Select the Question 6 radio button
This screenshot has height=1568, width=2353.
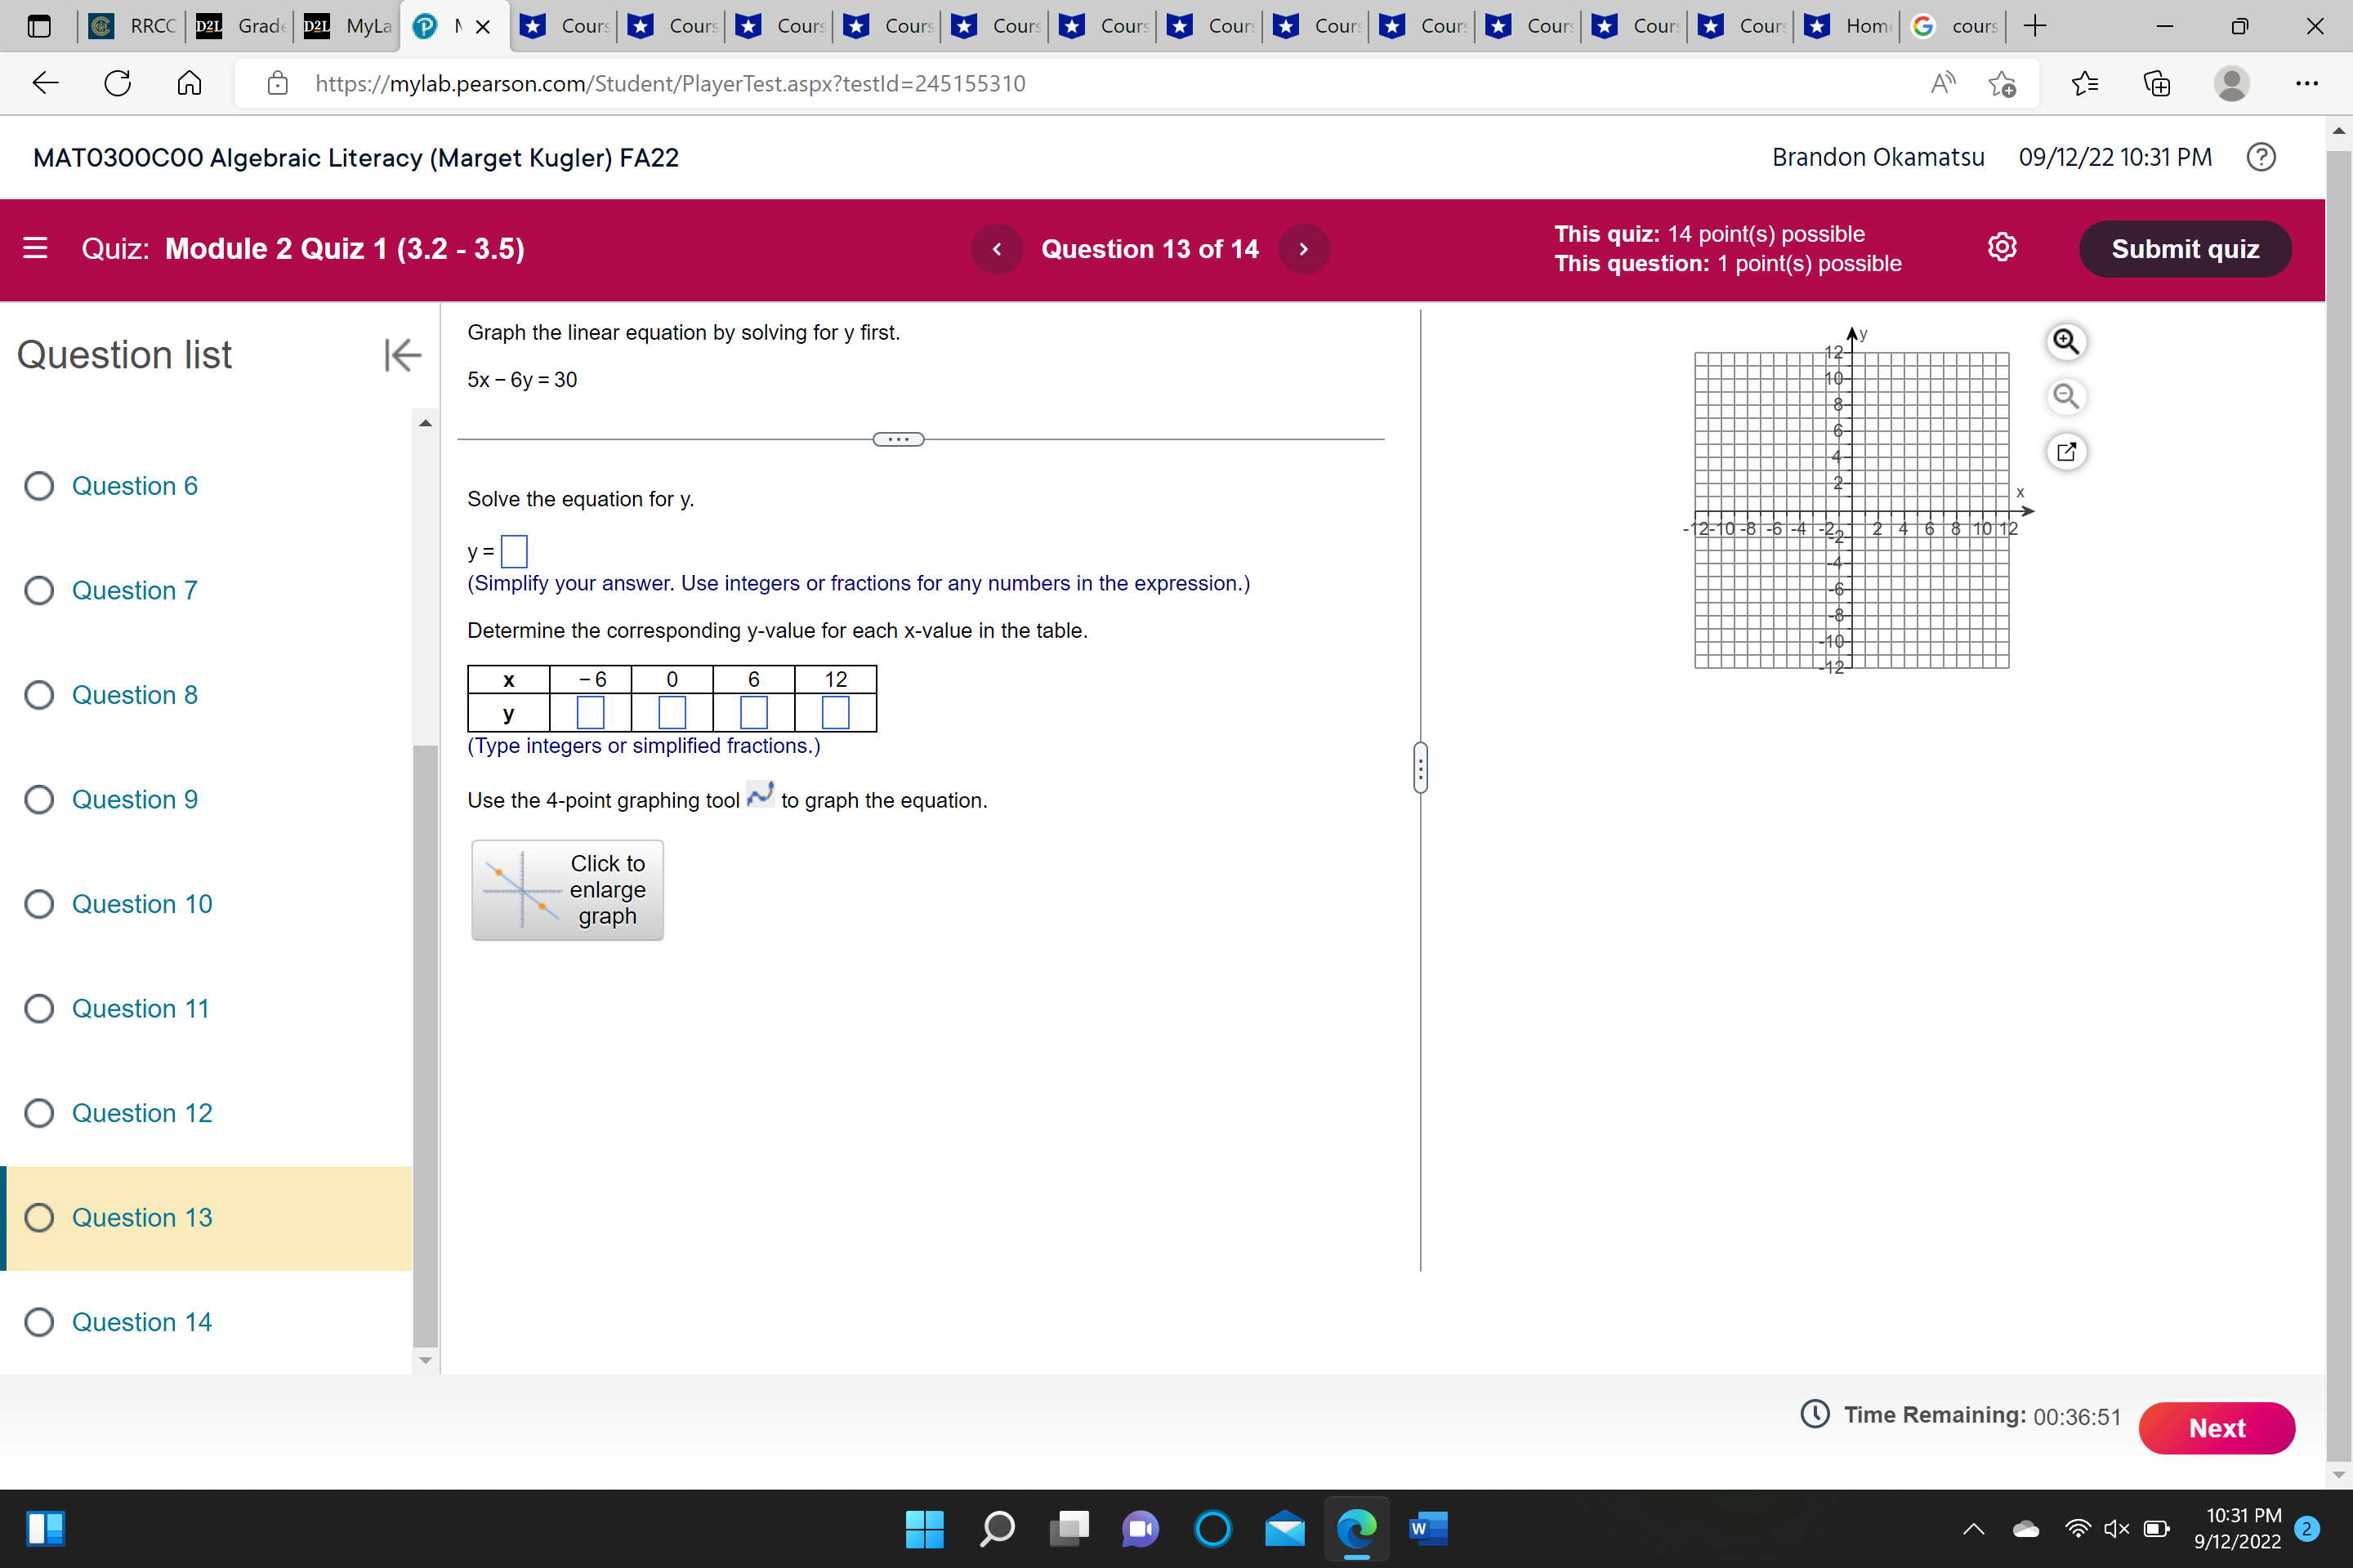(x=39, y=485)
